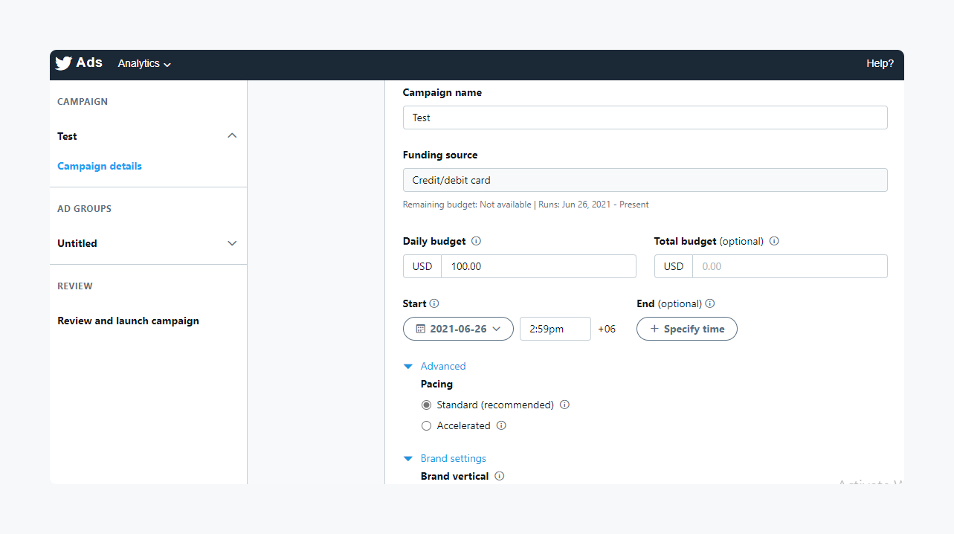Click info icon next to Start
Image resolution: width=954 pixels, height=534 pixels.
click(434, 303)
